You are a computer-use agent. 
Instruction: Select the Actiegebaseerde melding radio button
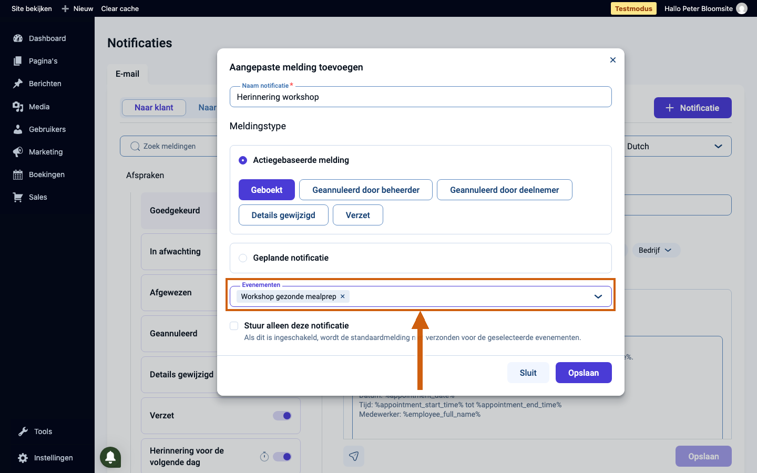click(243, 160)
